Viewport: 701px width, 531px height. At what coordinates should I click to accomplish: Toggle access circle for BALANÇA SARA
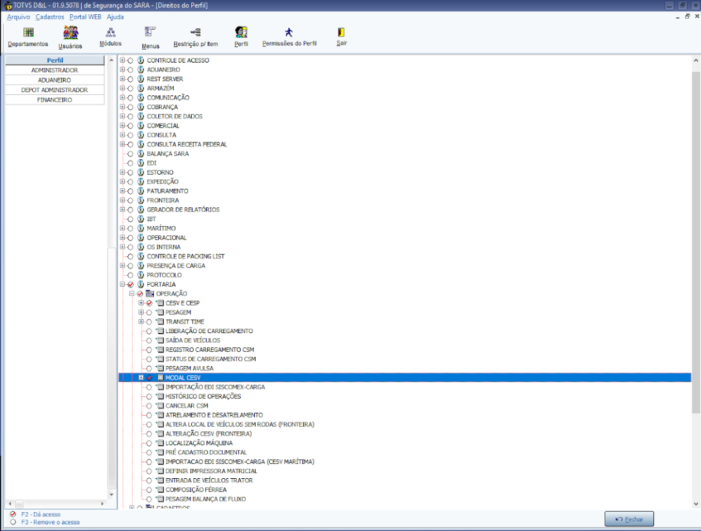130,153
